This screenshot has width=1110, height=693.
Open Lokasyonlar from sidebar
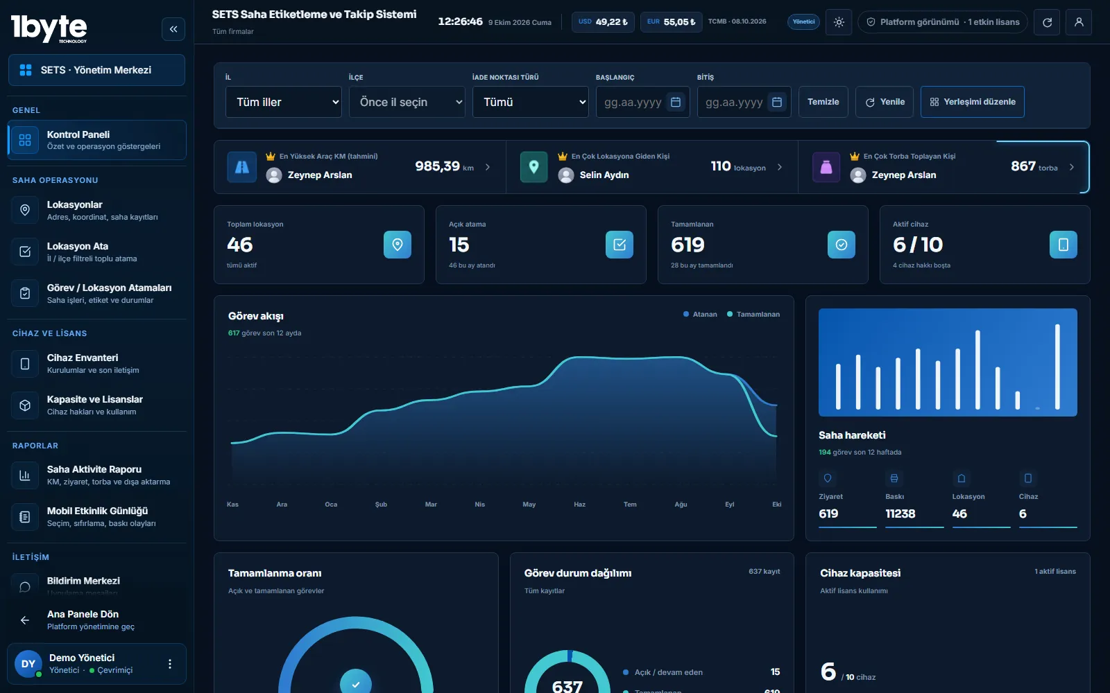coord(96,210)
